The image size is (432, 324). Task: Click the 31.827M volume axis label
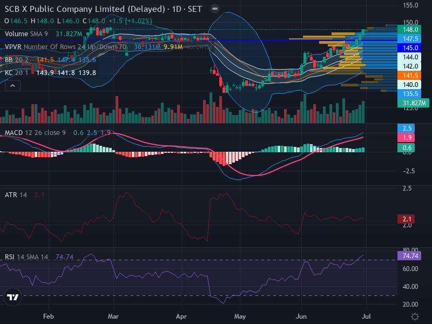click(413, 103)
